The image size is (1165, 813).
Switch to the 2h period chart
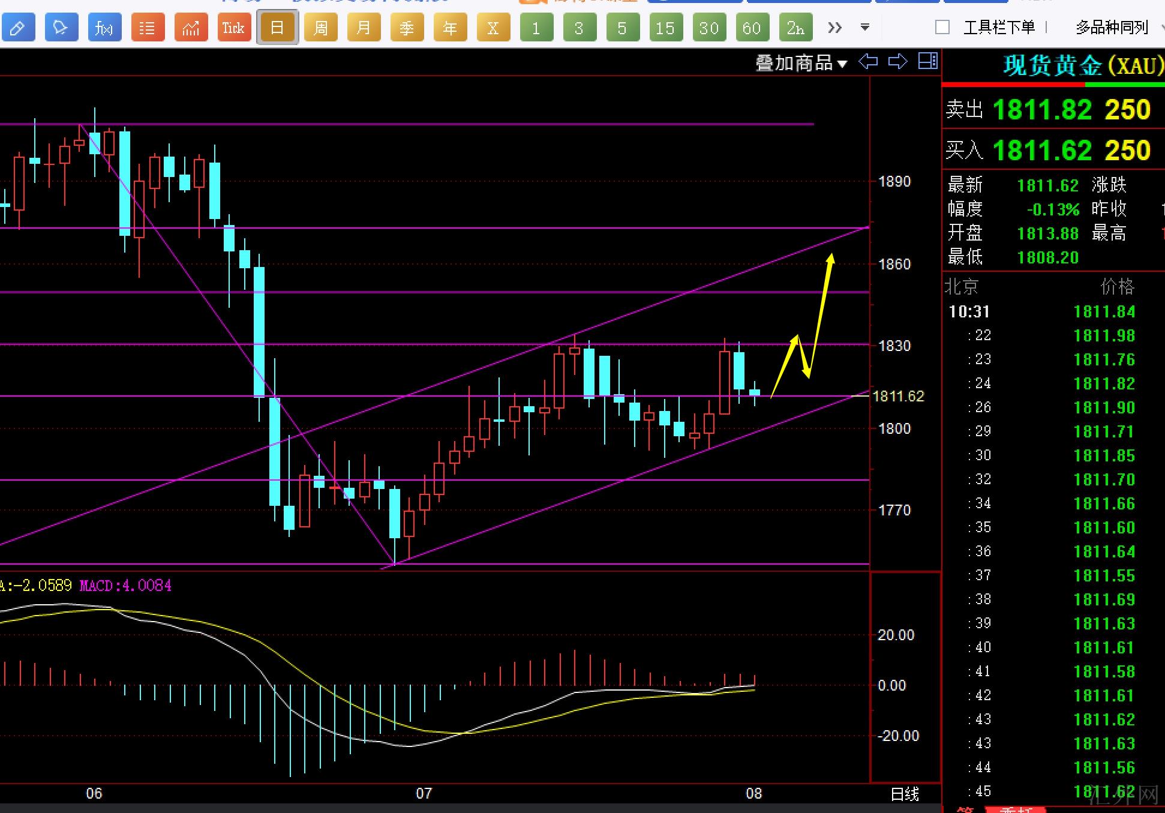795,28
